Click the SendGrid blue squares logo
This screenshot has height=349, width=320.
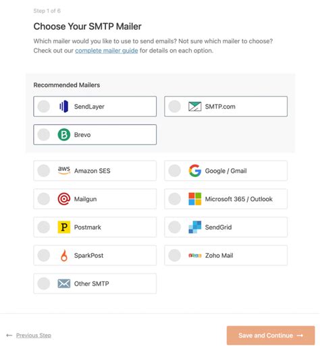pos(195,227)
